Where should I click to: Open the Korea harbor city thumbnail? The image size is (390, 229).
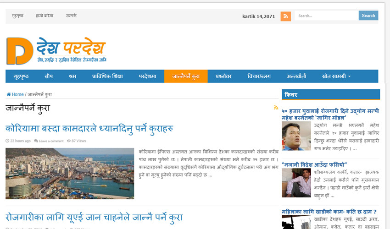(70, 174)
